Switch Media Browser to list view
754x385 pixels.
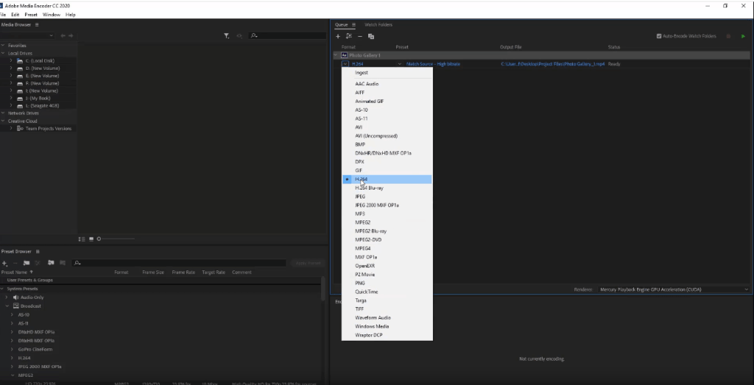pyautogui.click(x=82, y=239)
